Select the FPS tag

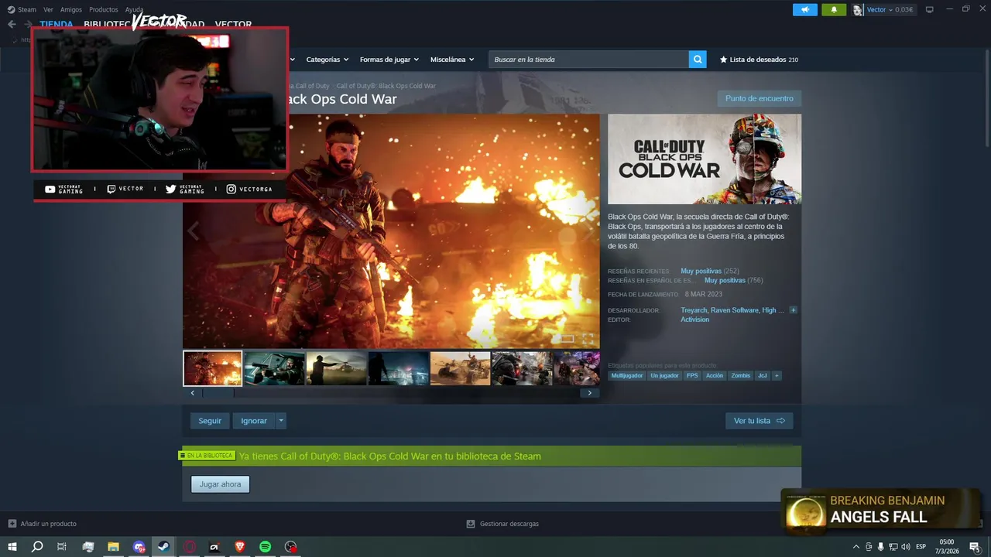tap(692, 375)
